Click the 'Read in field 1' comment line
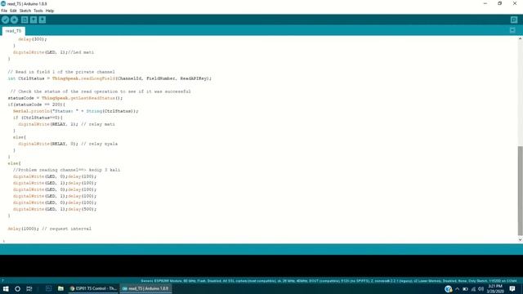The image size is (523, 294). coord(61,72)
